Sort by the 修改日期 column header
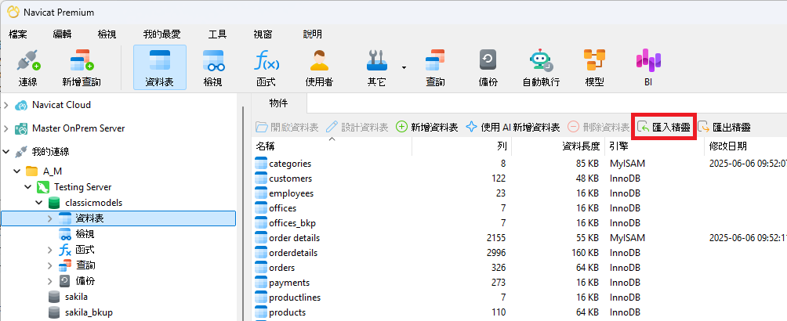 point(745,146)
